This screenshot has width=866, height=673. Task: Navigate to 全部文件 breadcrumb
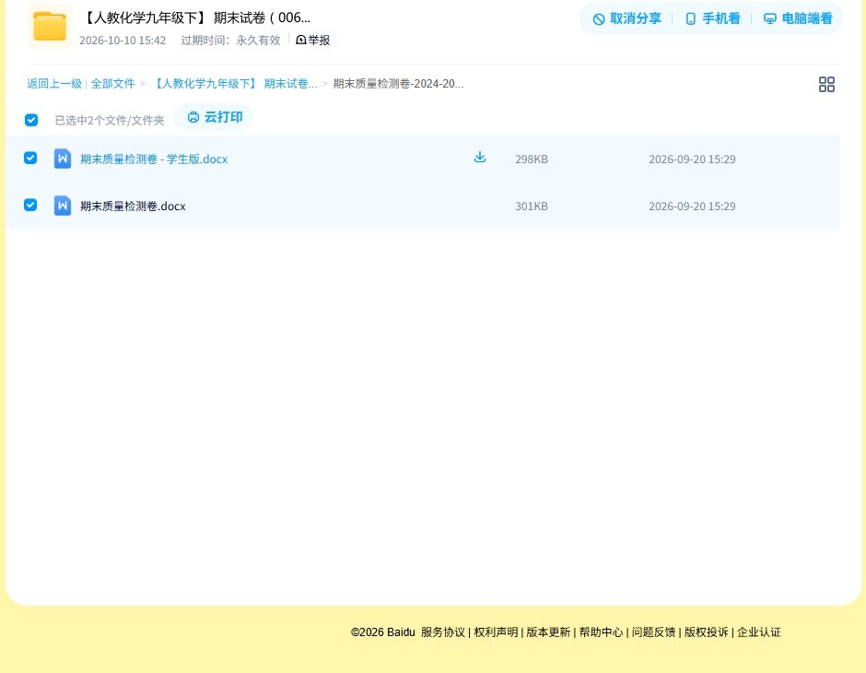112,84
